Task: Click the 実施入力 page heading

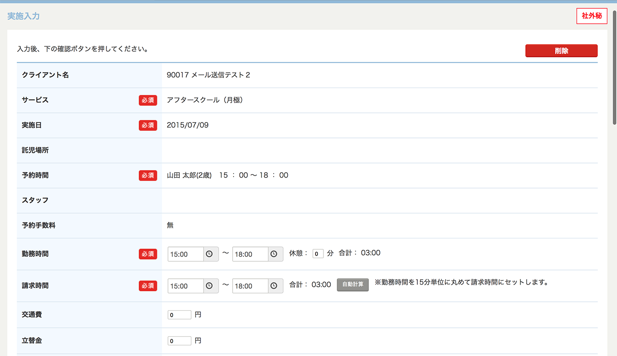Action: click(24, 16)
